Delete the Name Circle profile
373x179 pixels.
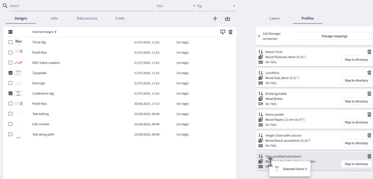[369, 52]
